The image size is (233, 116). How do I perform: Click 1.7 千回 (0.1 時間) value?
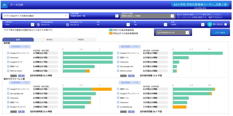click(x=150, y=107)
